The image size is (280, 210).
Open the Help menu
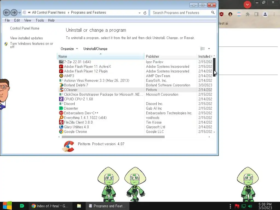pyautogui.click(x=51, y=20)
